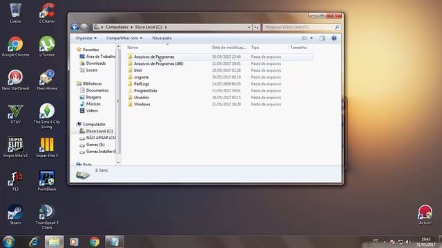Viewport: 442px width, 248px height.
Task: Open Internet Explorer from the taskbar
Action: point(34,242)
